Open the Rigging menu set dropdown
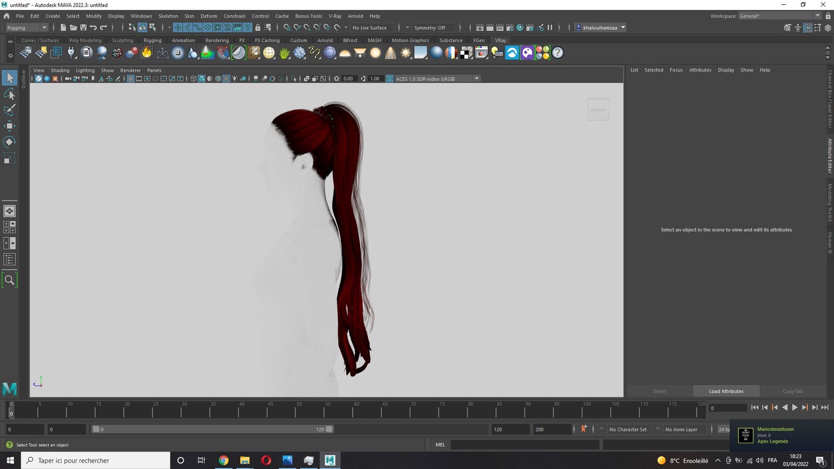 27,28
